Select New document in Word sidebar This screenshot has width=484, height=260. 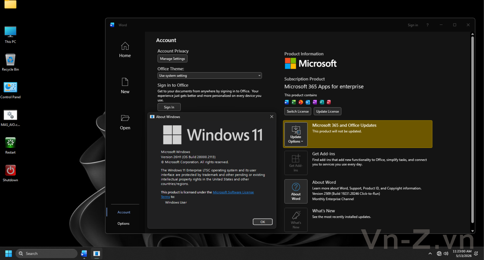coord(125,86)
